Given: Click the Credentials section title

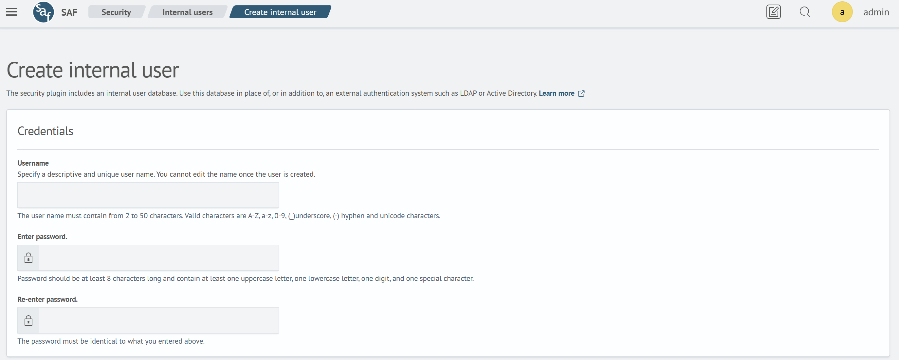Looking at the screenshot, I should [x=45, y=131].
